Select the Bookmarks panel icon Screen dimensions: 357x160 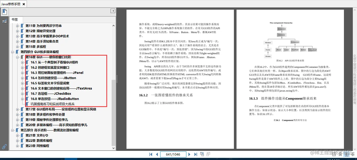pos(4,11)
